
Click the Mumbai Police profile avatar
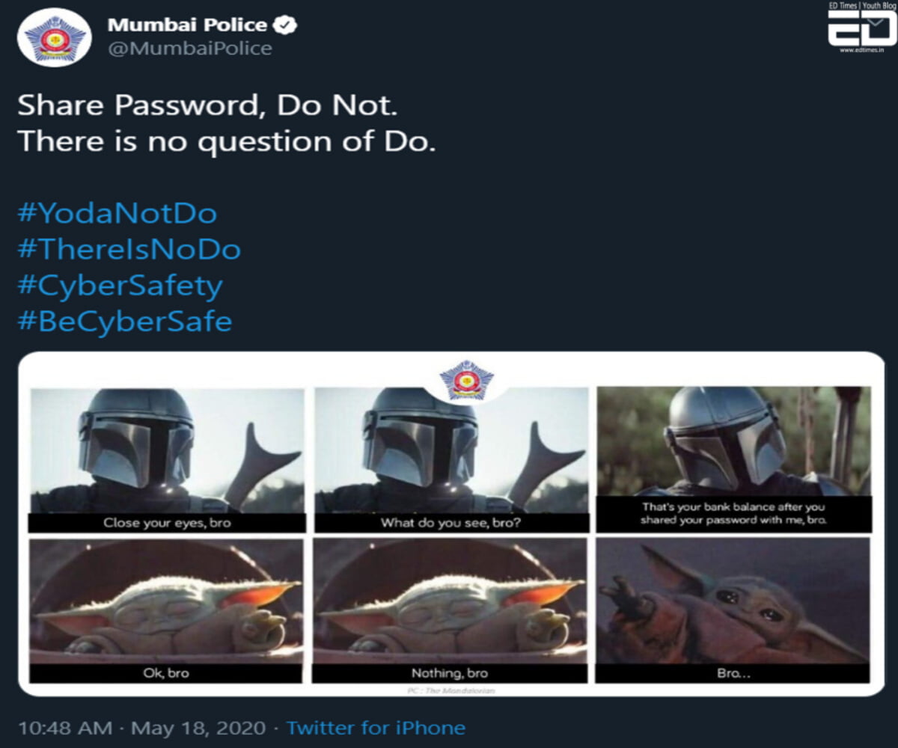[x=54, y=39]
